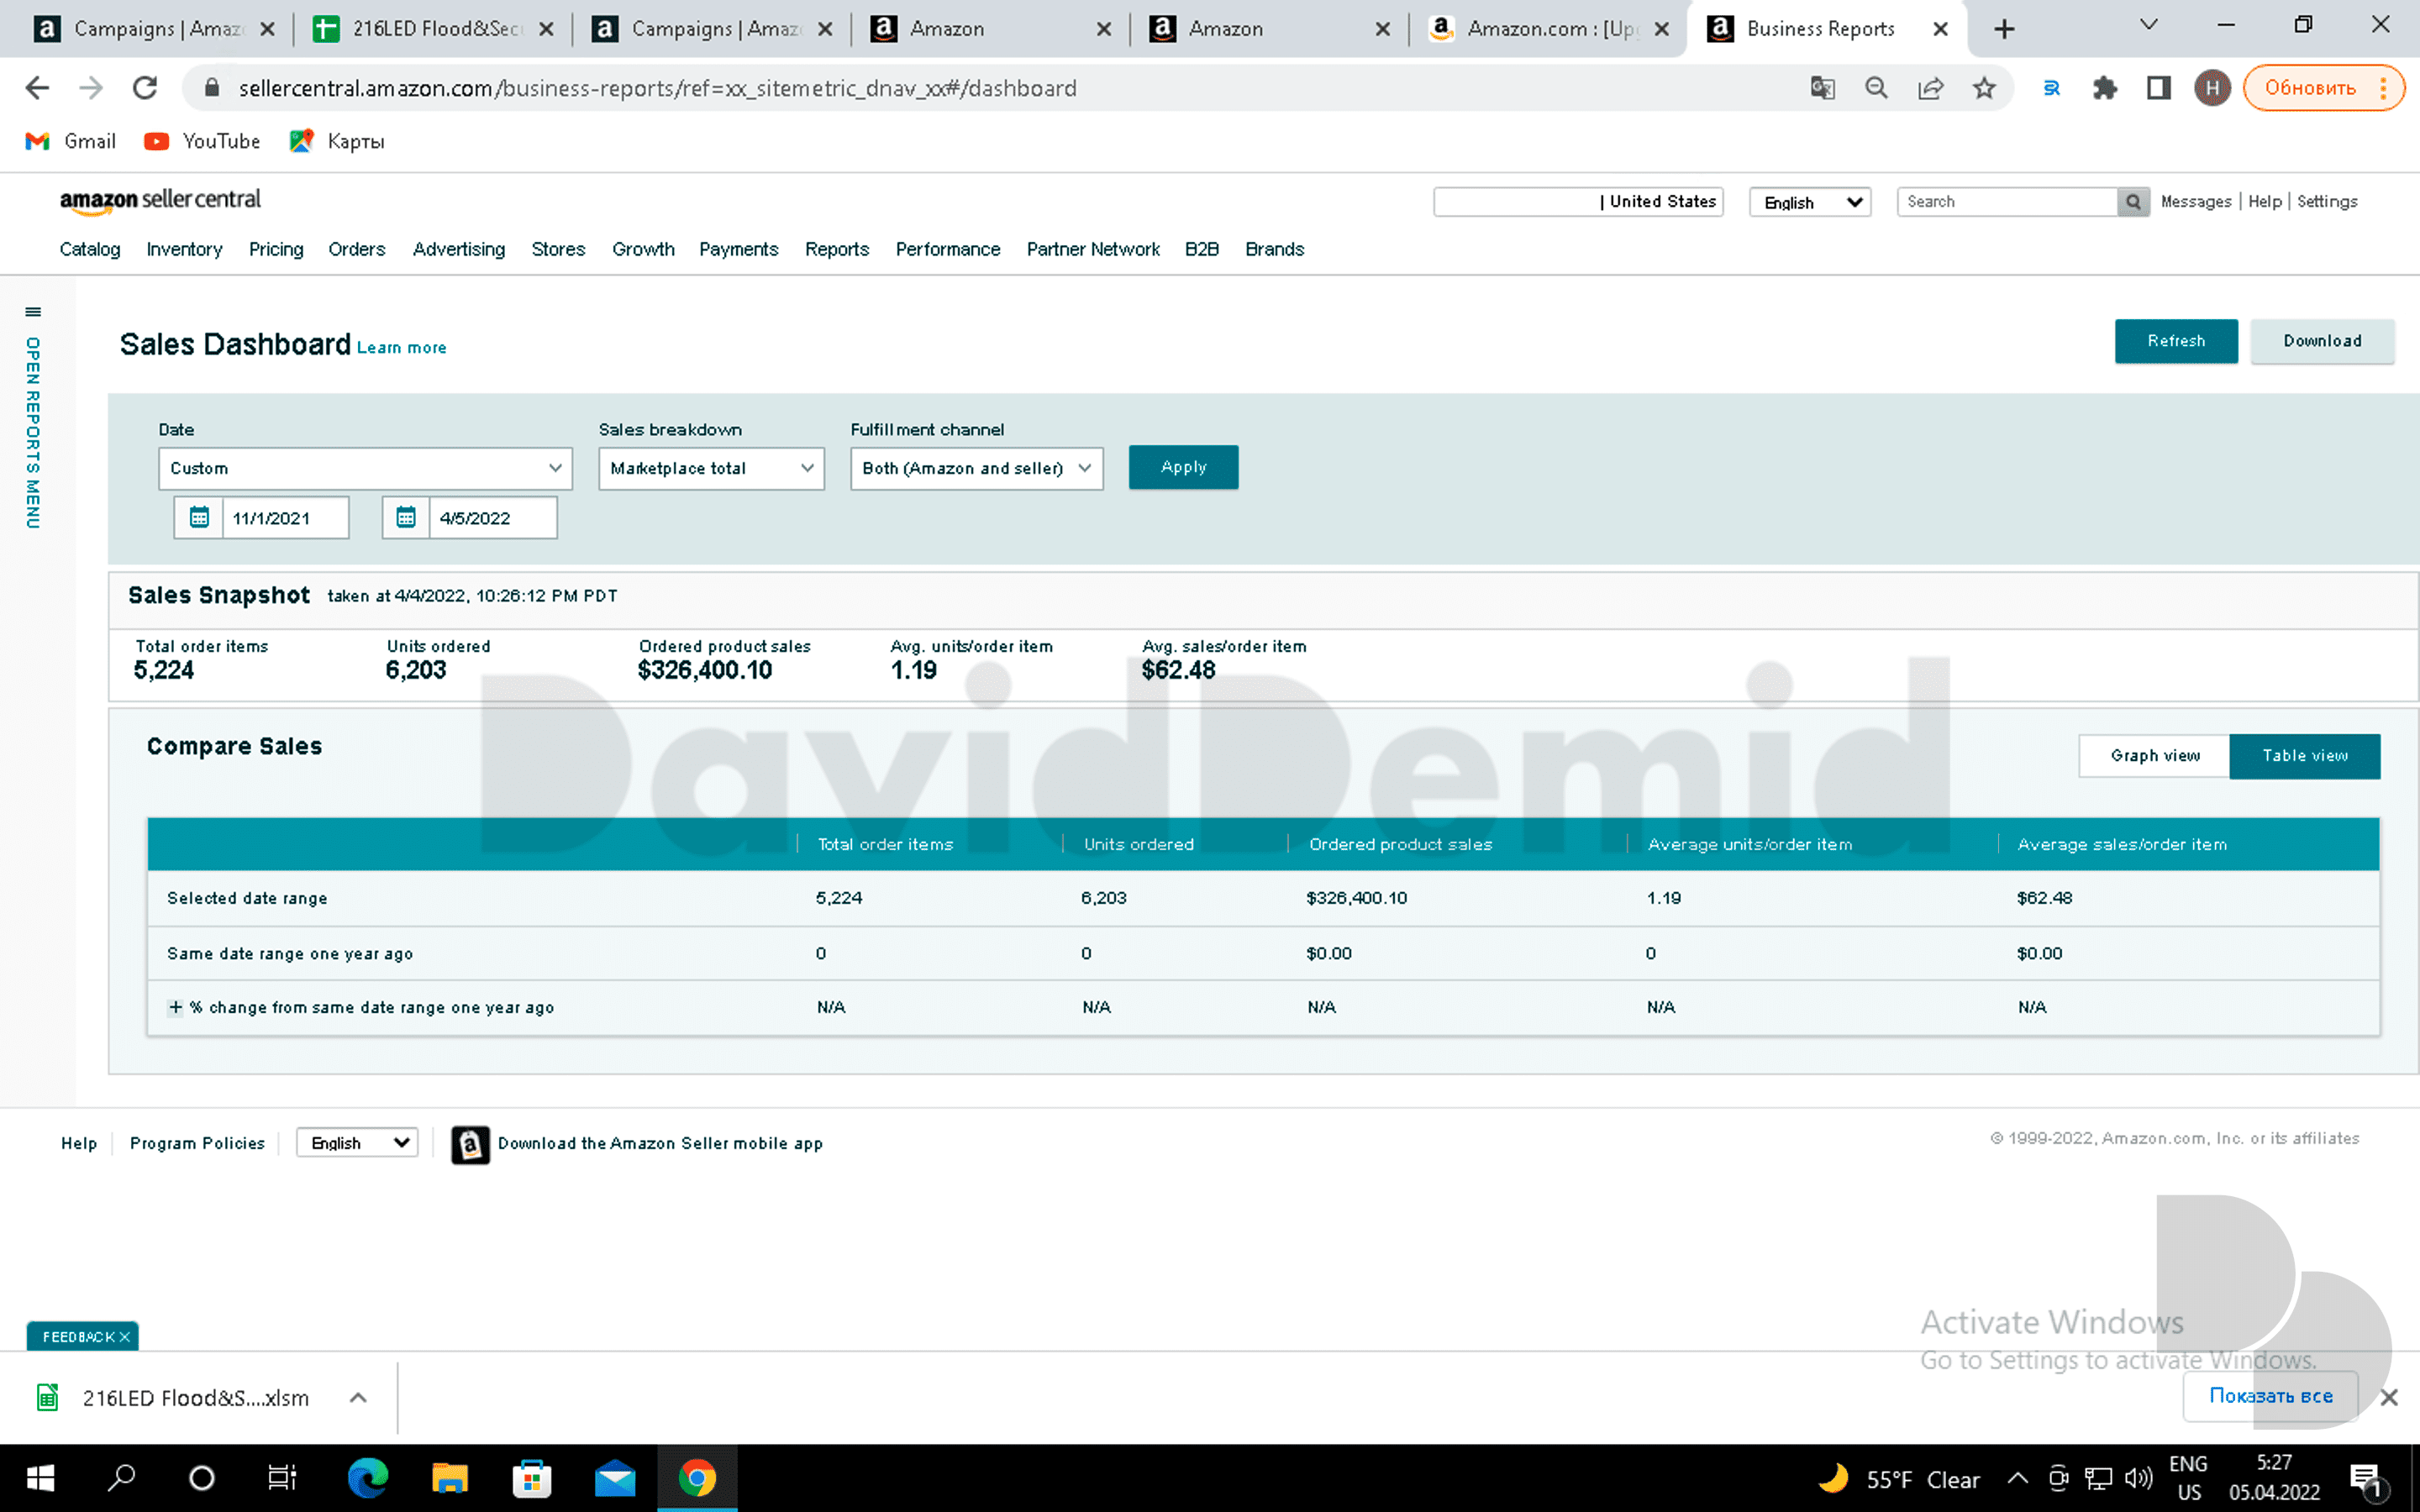Open the Learn more link
This screenshot has height=1512, width=2420.
pyautogui.click(x=402, y=348)
